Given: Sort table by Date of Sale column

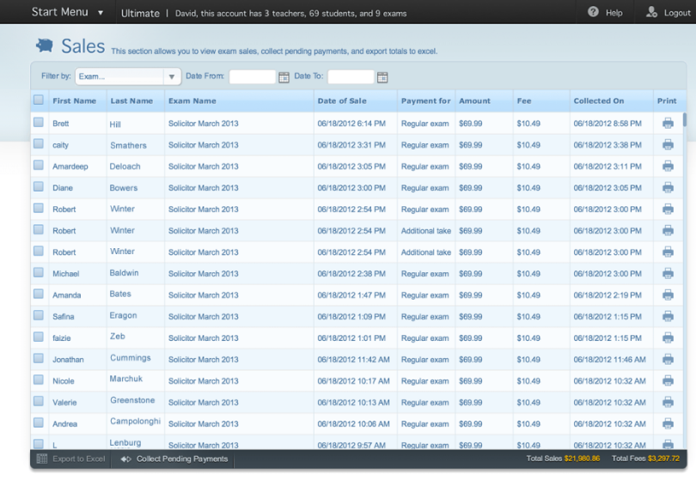Looking at the screenshot, I should point(342,100).
